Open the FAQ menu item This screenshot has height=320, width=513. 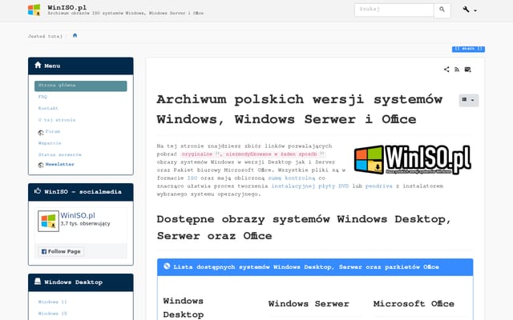(x=42, y=97)
